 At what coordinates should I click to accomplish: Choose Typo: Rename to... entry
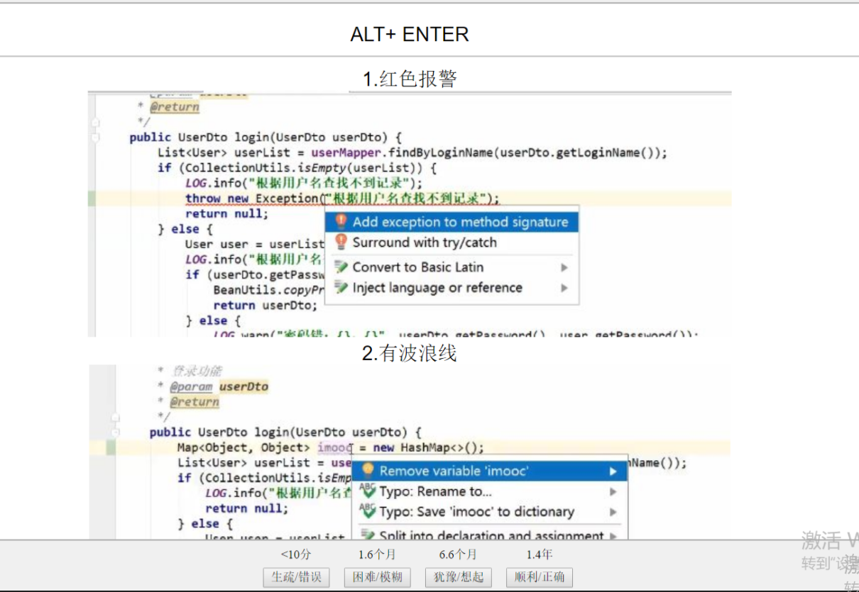coord(490,491)
